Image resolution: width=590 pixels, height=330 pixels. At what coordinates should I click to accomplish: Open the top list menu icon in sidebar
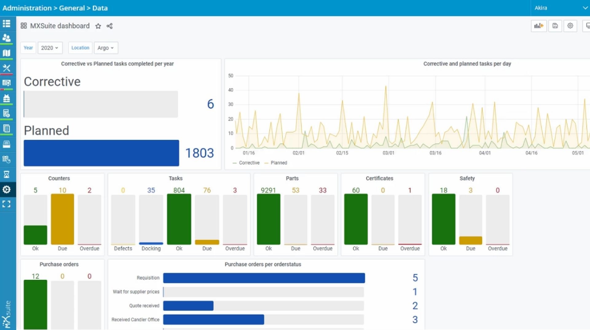[6, 24]
